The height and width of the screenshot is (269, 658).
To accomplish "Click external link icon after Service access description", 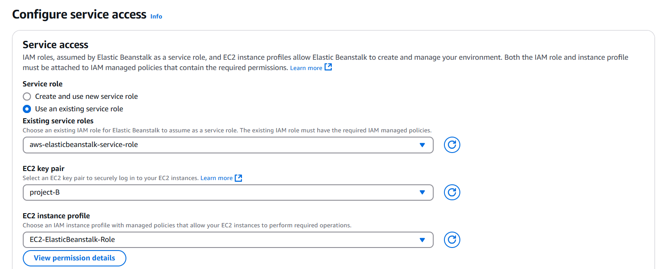I will tap(328, 67).
